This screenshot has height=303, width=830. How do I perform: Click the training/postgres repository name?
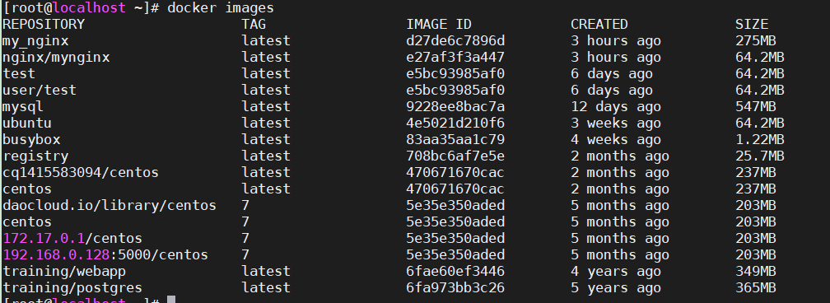click(72, 287)
